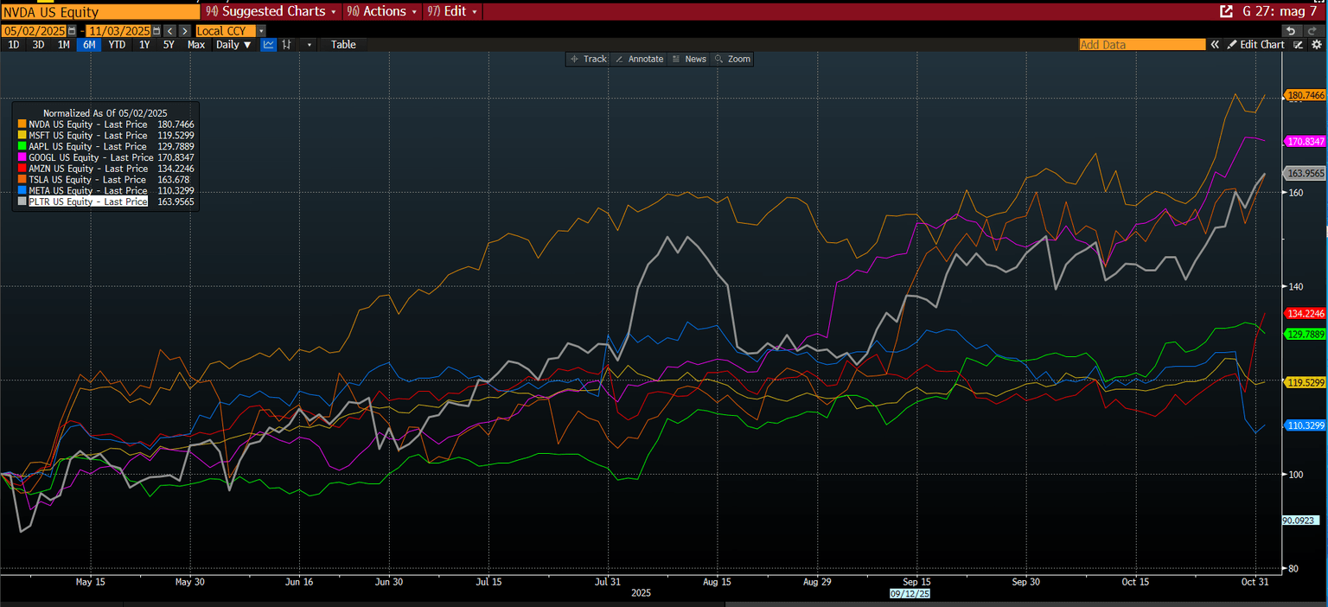Open chart settings gear icon
The image size is (1328, 607).
point(1316,45)
